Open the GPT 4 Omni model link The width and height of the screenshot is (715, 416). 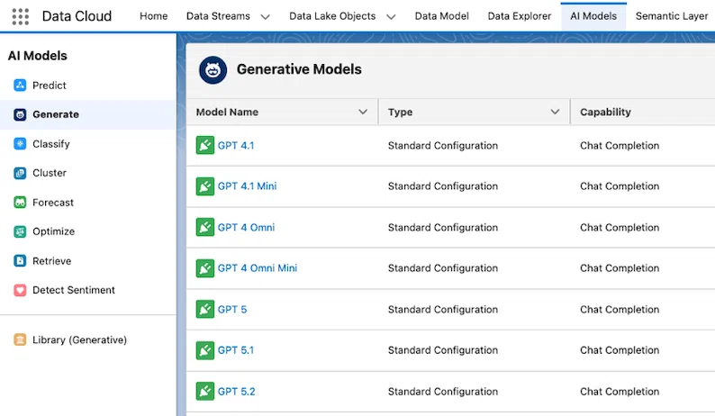pos(246,227)
